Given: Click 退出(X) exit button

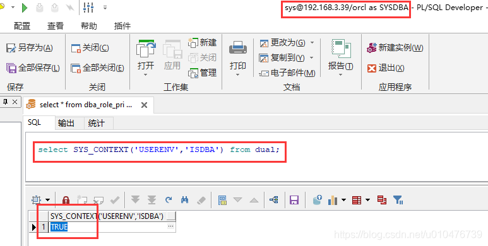Looking at the screenshot, I should point(386,68).
